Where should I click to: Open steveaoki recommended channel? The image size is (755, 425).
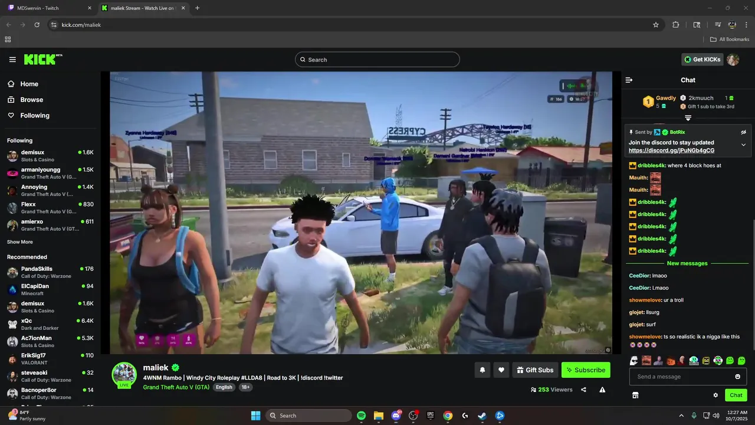[x=50, y=376]
